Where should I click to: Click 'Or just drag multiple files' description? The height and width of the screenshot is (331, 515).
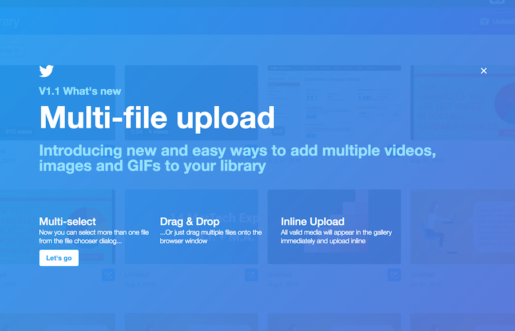(x=211, y=237)
